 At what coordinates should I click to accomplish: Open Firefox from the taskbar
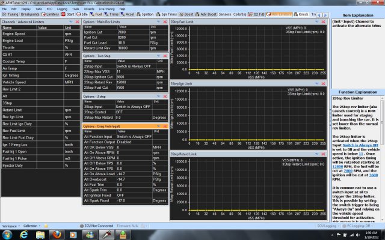click(x=56, y=233)
